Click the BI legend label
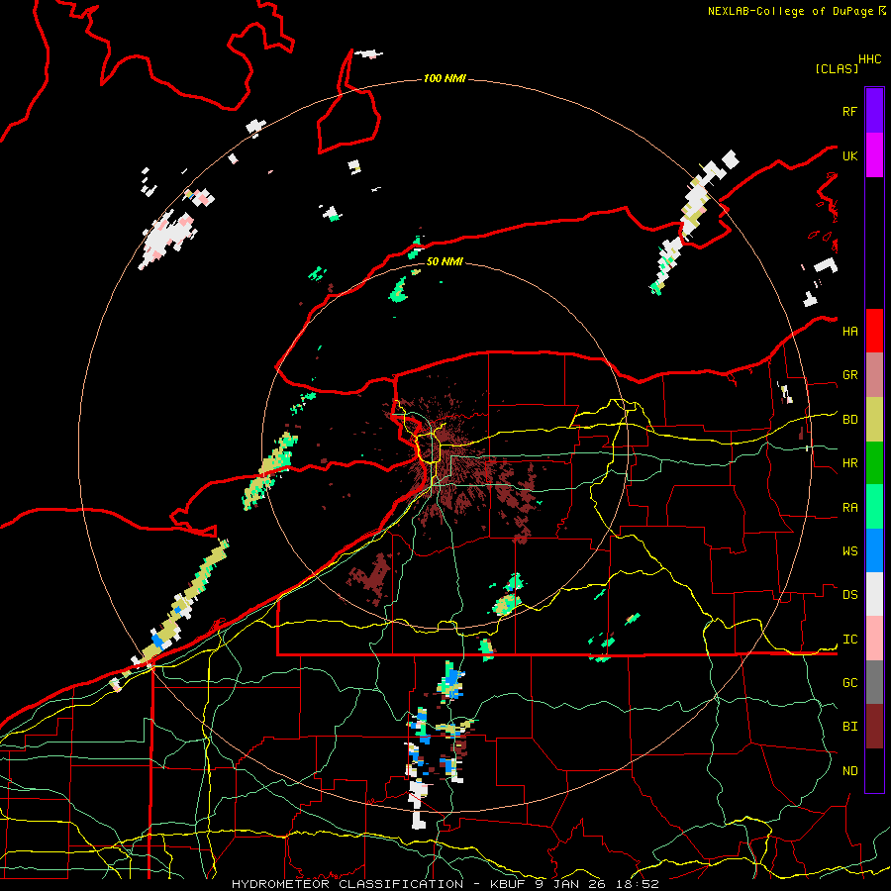Image resolution: width=891 pixels, height=891 pixels. click(x=850, y=727)
